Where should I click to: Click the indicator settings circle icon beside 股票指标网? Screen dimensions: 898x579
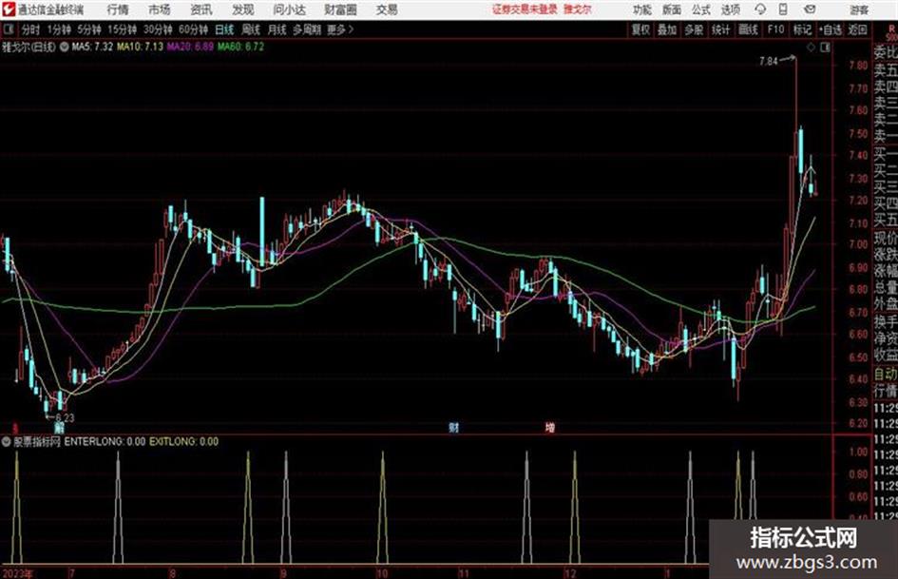pyautogui.click(x=7, y=441)
